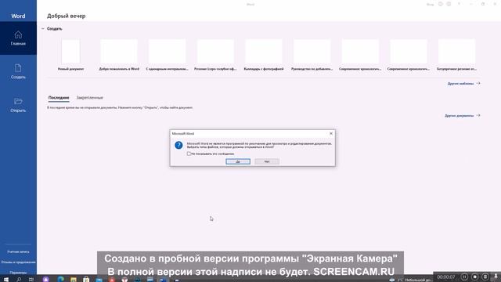Stop the screen recording
The height and width of the screenshot is (282, 501).
pyautogui.click(x=475, y=277)
